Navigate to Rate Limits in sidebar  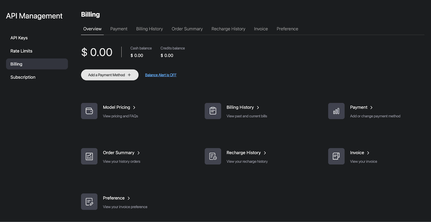(x=21, y=51)
